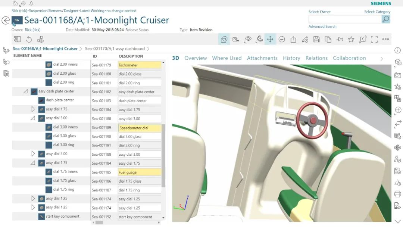Click the element table vertical scrollbar
Screen dimensions: 403x227
[163, 157]
